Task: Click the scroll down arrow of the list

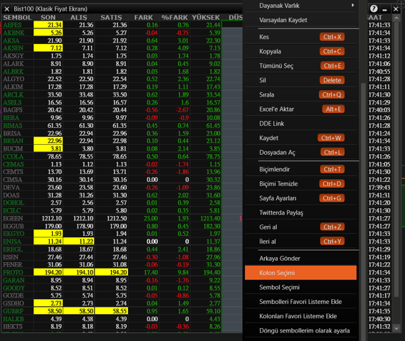Action: tap(396, 328)
